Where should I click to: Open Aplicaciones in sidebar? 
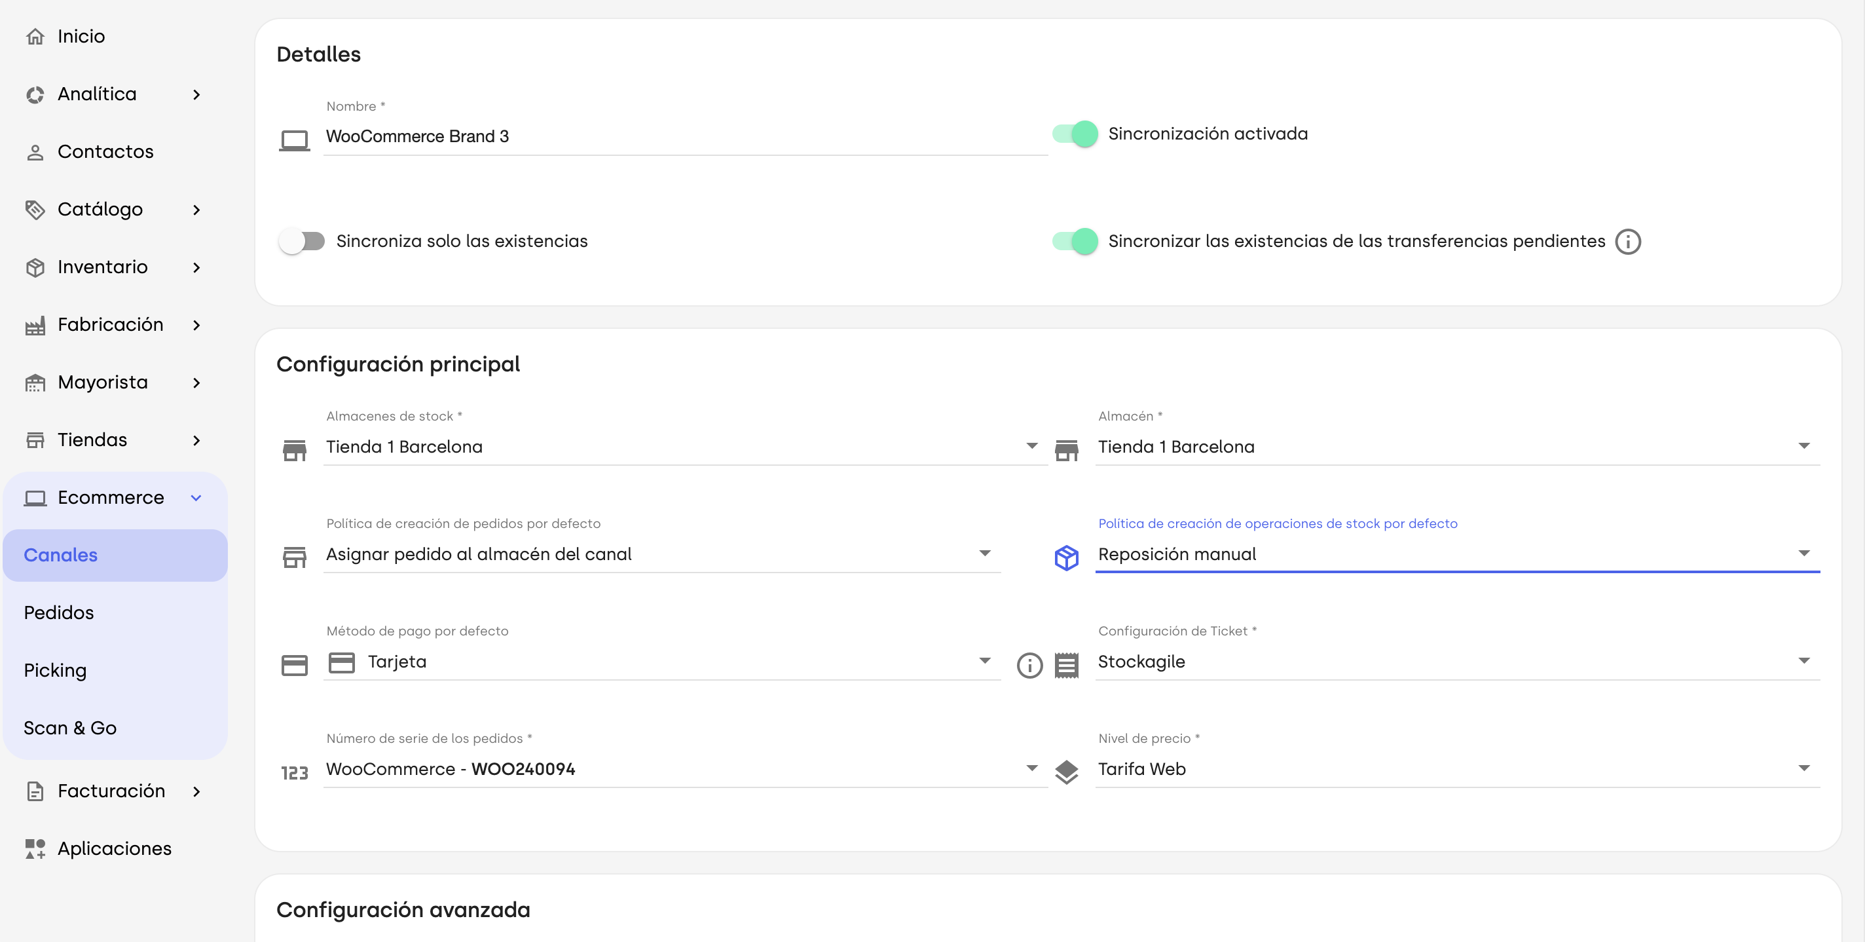point(115,848)
